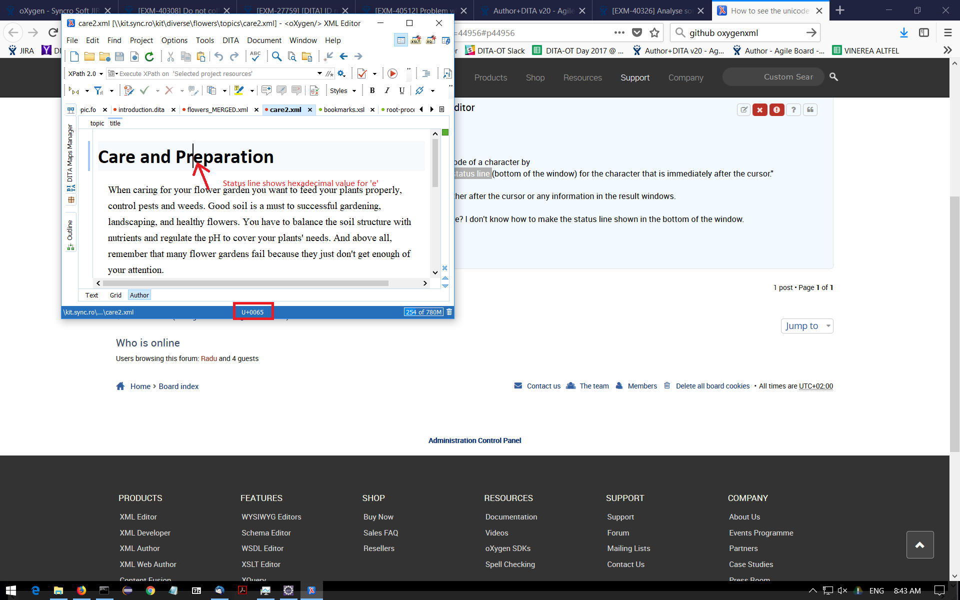Switch to Text editing mode tab
This screenshot has height=600, width=960.
(91, 295)
